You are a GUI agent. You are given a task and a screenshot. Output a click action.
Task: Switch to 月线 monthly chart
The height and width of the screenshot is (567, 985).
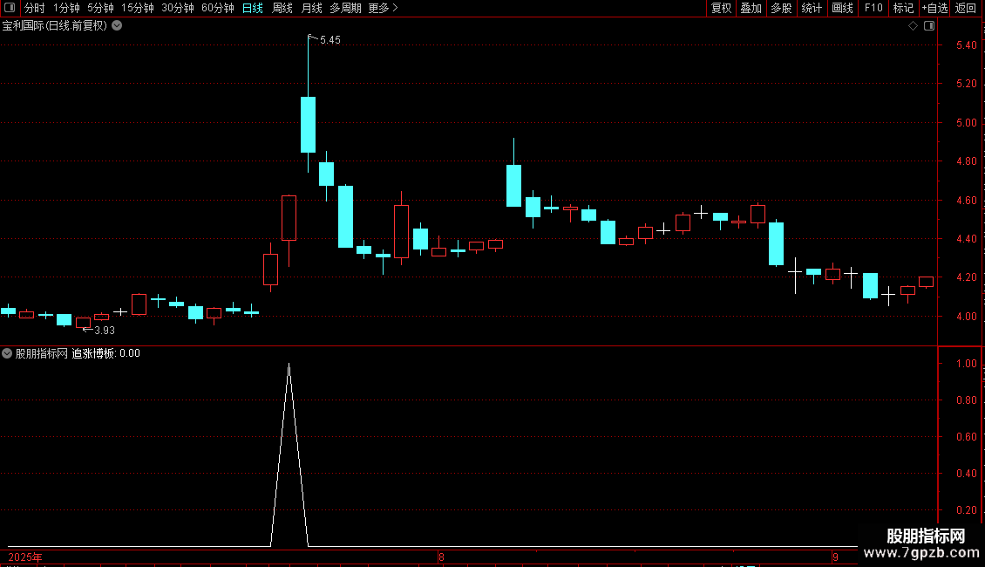pyautogui.click(x=311, y=8)
